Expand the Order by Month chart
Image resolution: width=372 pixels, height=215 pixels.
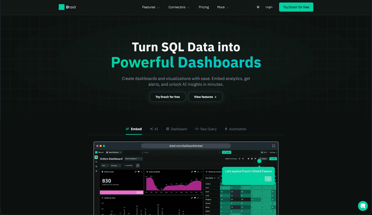pos(198,172)
